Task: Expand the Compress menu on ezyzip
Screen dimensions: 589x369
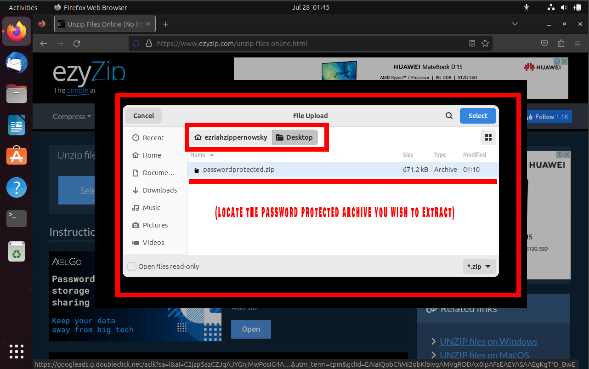Action: pos(71,116)
